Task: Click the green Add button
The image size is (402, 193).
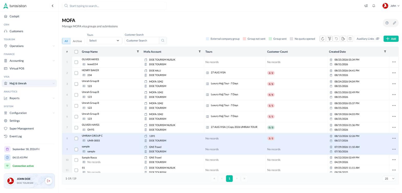Action: (x=391, y=39)
